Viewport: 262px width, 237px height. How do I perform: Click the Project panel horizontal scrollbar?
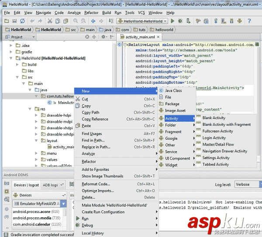click(x=38, y=169)
